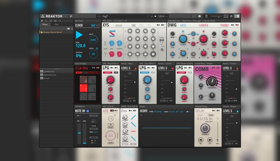Toggle the MUTE button in Note In

click(x=94, y=116)
